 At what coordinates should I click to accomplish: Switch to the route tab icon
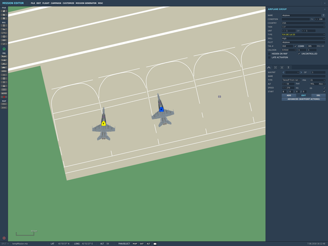pyautogui.click(x=269, y=67)
